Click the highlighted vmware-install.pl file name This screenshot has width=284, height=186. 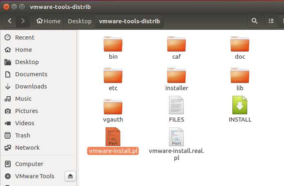(113, 151)
